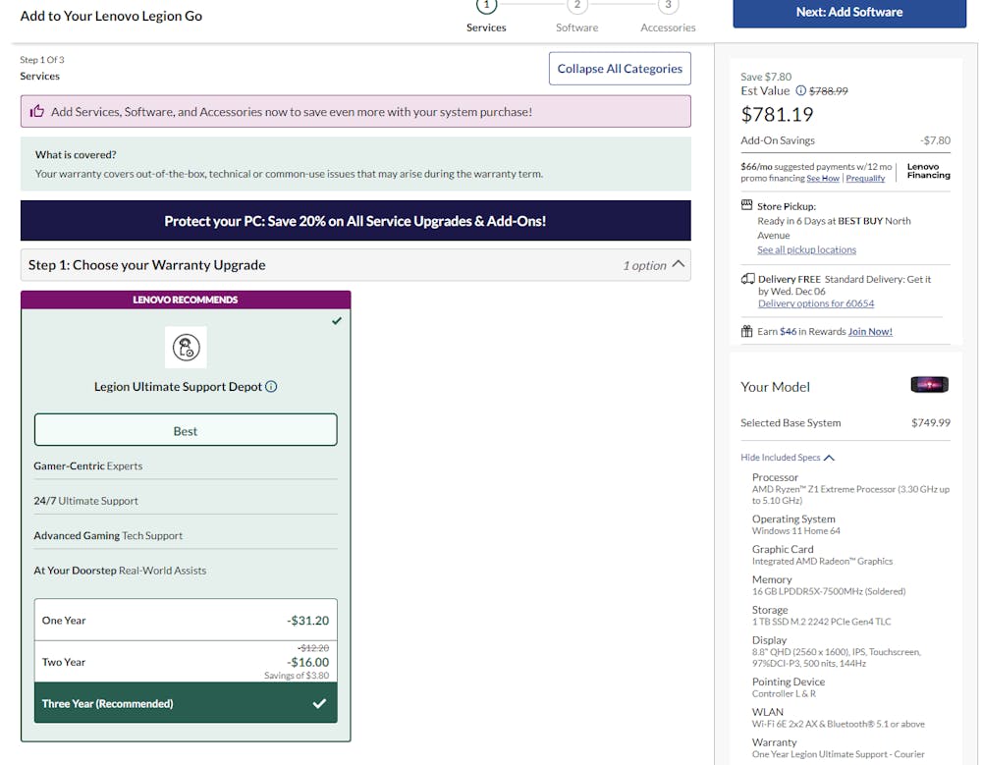Click At Your Doorstep Real-World Assists text
This screenshot has width=982, height=765.
click(x=120, y=571)
